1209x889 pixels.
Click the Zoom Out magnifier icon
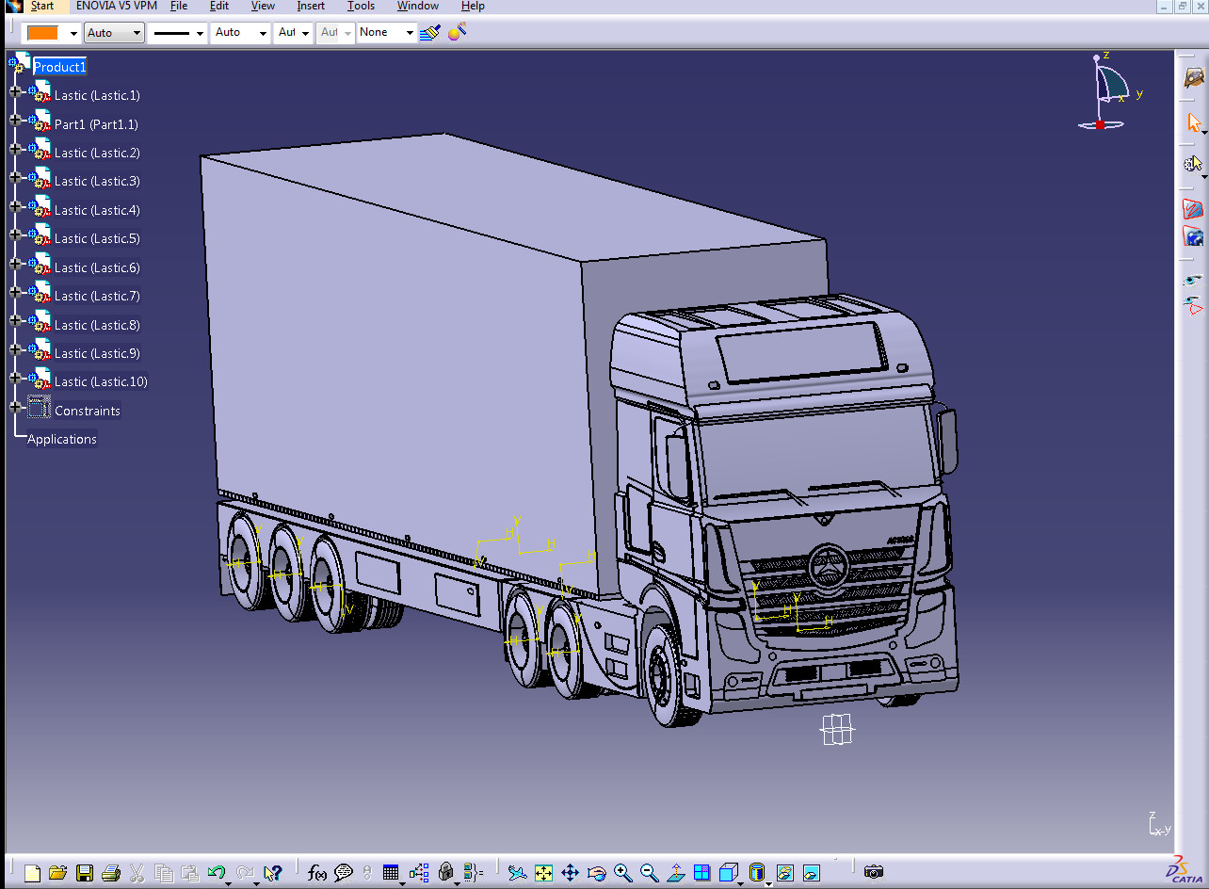click(649, 873)
